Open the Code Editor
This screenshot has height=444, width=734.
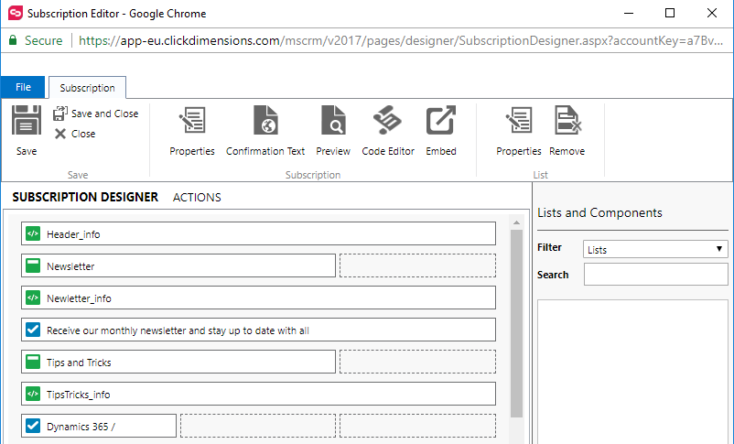coord(388,131)
